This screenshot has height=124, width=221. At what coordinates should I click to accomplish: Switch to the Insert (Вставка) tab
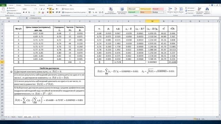tap(19, 5)
